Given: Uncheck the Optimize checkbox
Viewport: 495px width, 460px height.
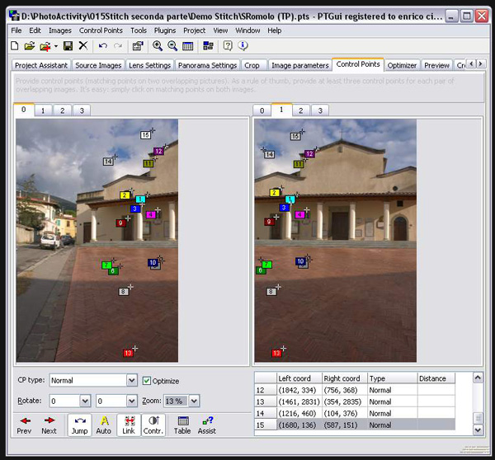Looking at the screenshot, I should click(x=147, y=381).
